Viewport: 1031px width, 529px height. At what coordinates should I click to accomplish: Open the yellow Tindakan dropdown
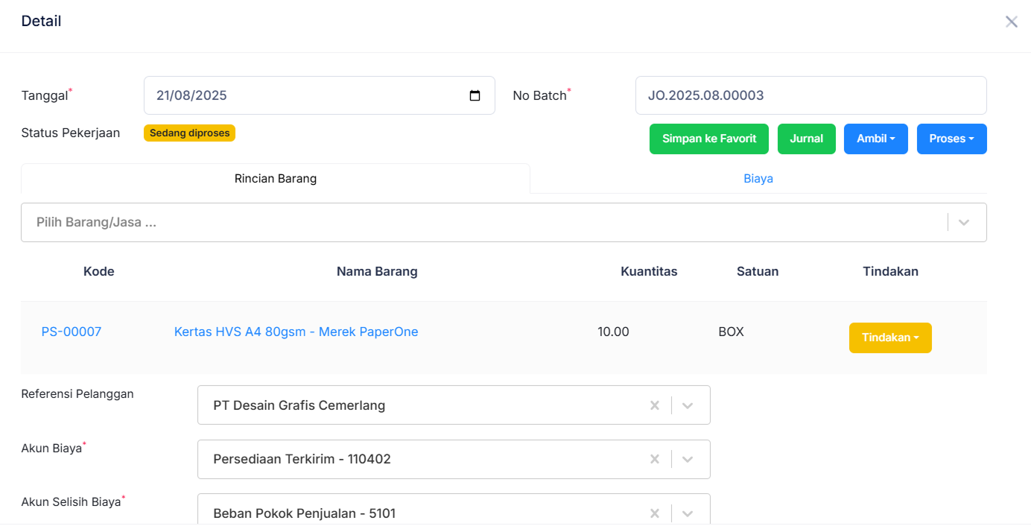[890, 338]
